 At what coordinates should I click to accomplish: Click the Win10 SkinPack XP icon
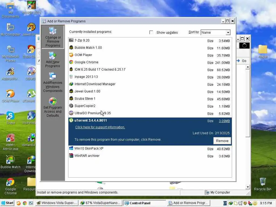point(71,149)
